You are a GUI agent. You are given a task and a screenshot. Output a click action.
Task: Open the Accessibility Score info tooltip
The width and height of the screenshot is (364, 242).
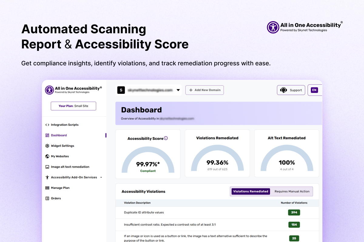[x=166, y=138]
